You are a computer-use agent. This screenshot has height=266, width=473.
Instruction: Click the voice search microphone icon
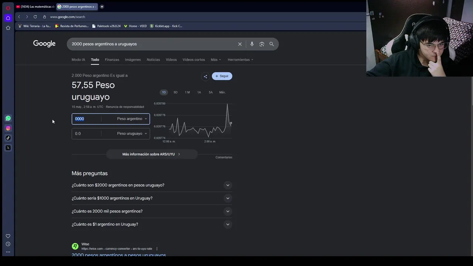tap(252, 44)
